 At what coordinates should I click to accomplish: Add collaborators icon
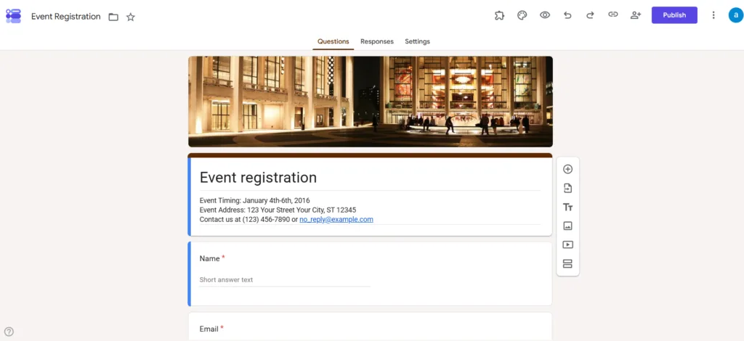(636, 15)
